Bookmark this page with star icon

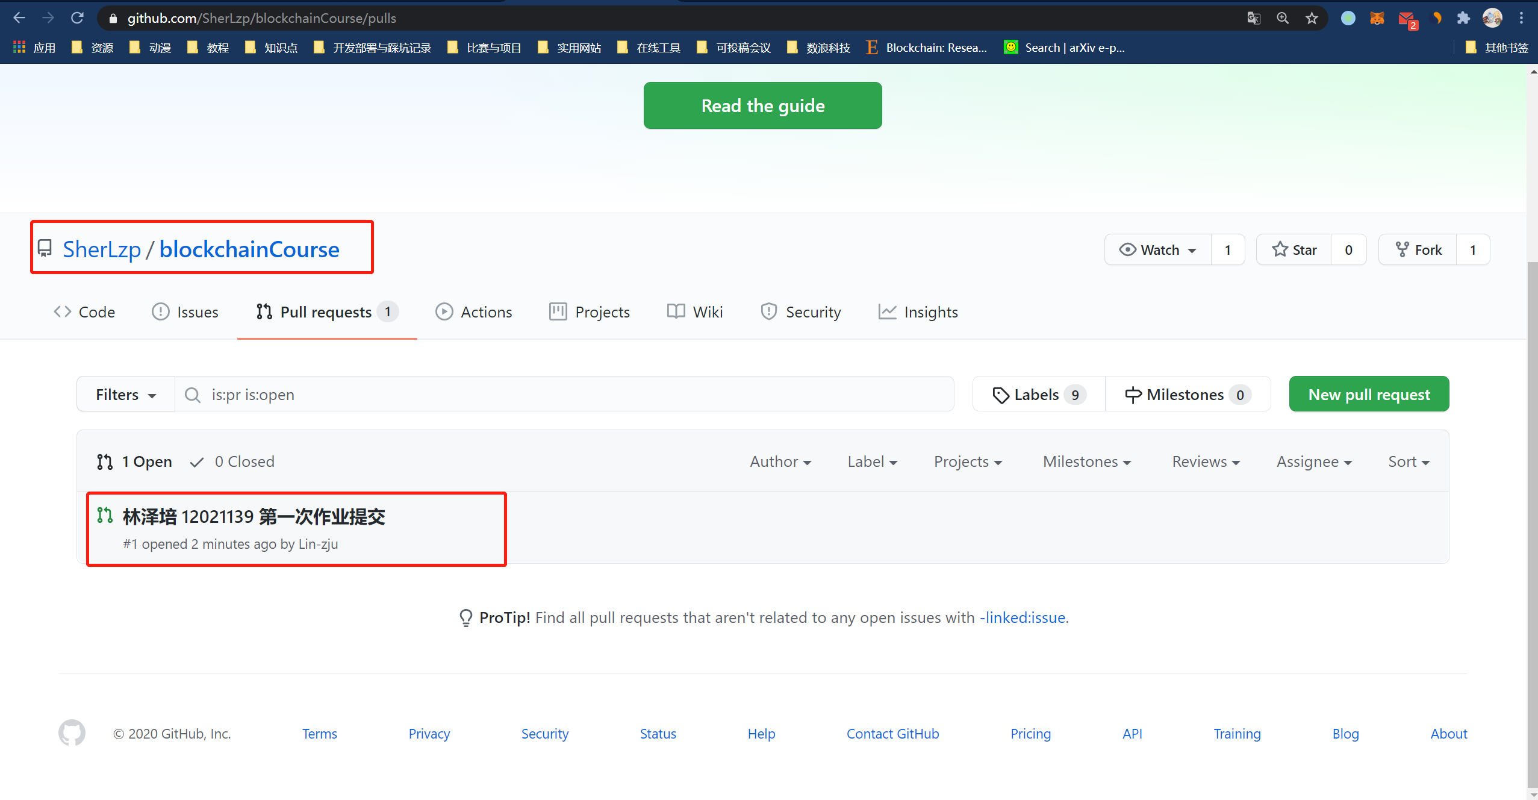tap(1312, 18)
